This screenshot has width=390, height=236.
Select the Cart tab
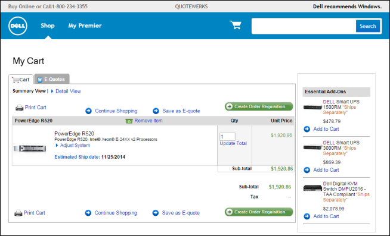[21, 80]
